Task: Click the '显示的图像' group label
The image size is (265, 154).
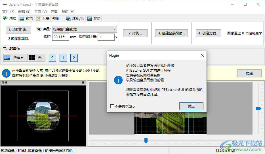Action: click(11, 49)
